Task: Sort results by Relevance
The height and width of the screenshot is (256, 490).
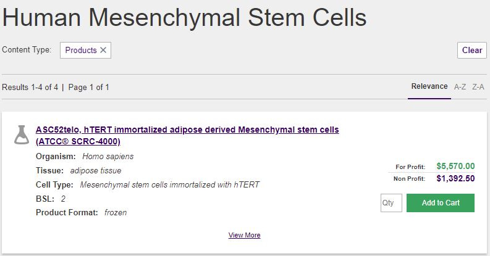Action: 429,86
